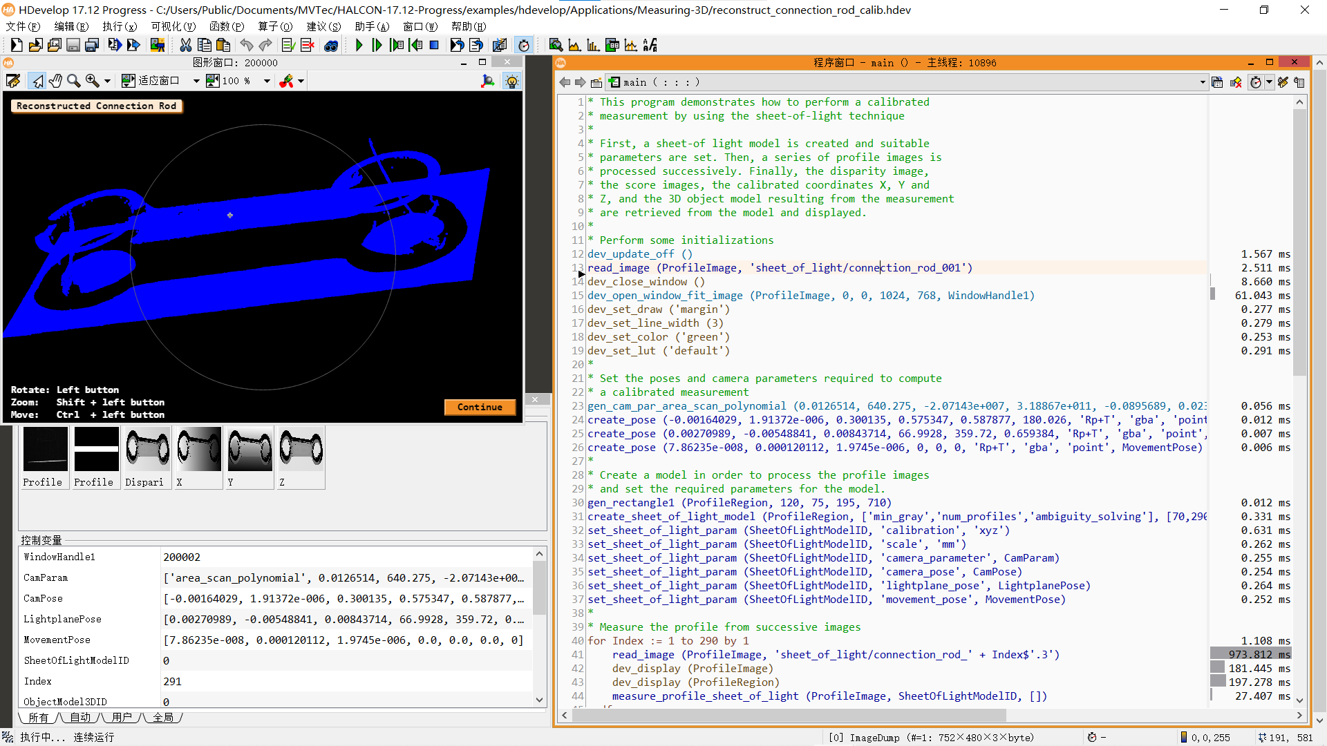The height and width of the screenshot is (746, 1327).
Task: Open the binoculars Find icon
Action: 331,46
